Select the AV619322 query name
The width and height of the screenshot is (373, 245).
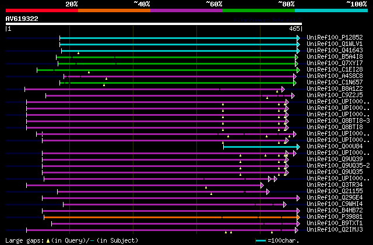pos(22,19)
